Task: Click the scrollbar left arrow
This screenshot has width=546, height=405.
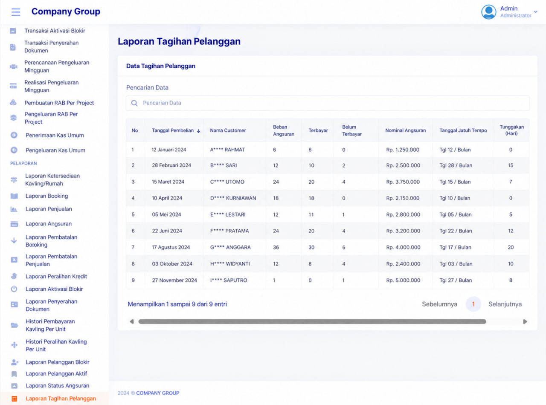Action: tap(131, 321)
